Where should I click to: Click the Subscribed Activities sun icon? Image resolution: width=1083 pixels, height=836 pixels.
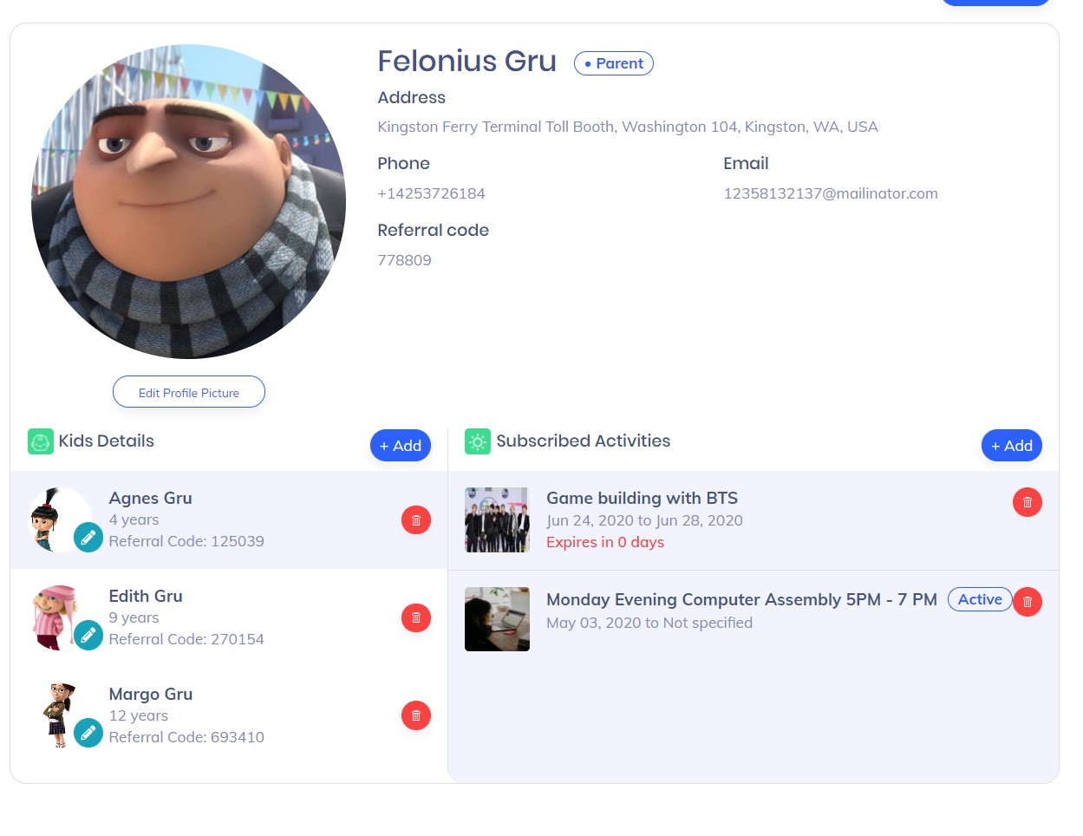(478, 441)
